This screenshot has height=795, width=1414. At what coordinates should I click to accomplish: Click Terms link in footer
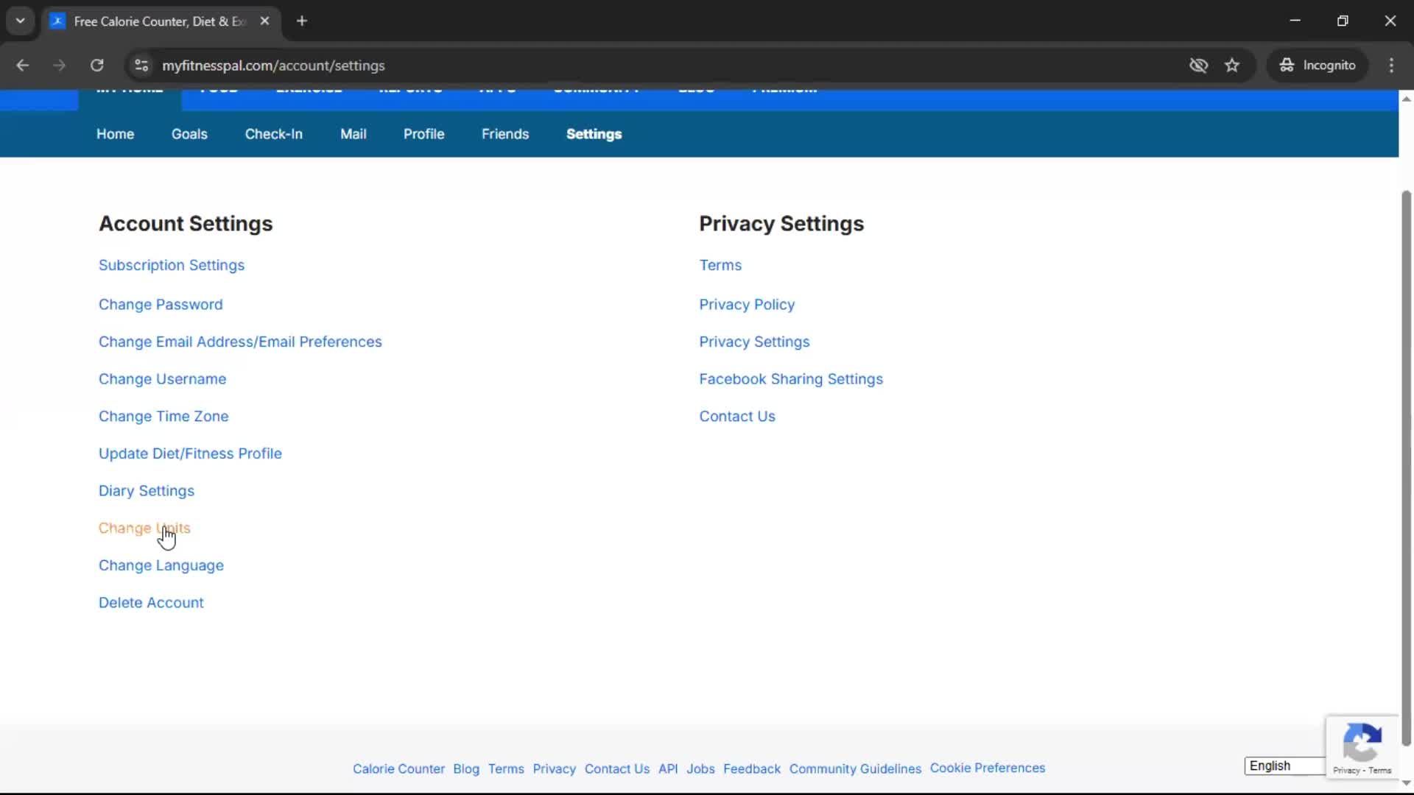[x=506, y=768]
